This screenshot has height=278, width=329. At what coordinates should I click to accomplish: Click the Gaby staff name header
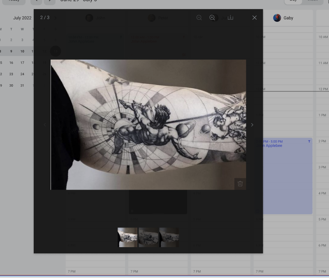(288, 18)
